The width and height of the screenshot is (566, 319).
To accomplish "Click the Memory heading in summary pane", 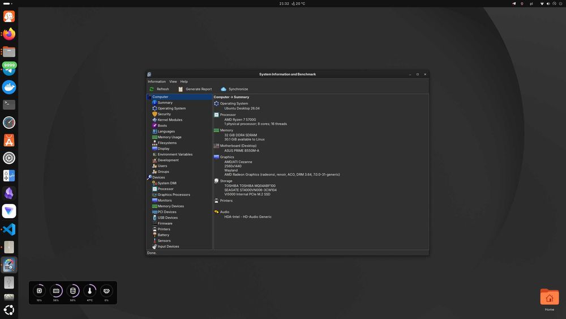I will 226,130.
